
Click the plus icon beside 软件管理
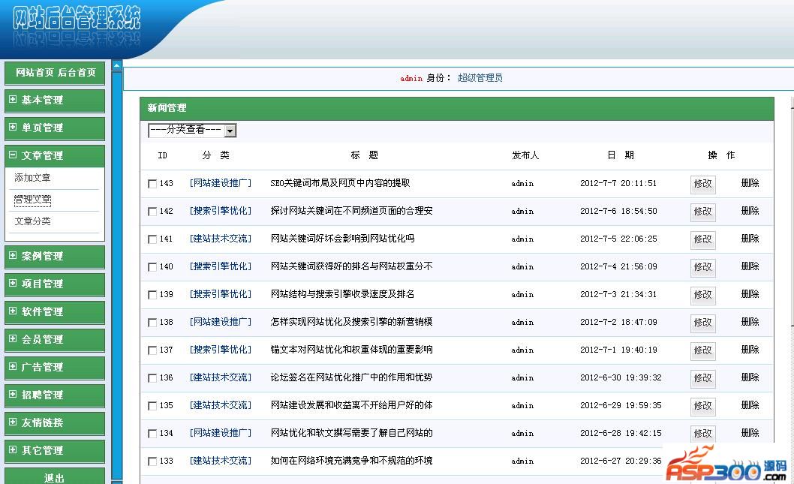[13, 311]
